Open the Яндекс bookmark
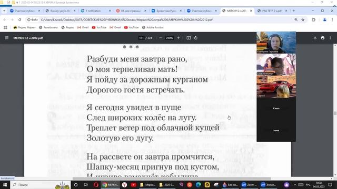Image resolution: width=337 pixels, height=189 pixels. [68, 27]
